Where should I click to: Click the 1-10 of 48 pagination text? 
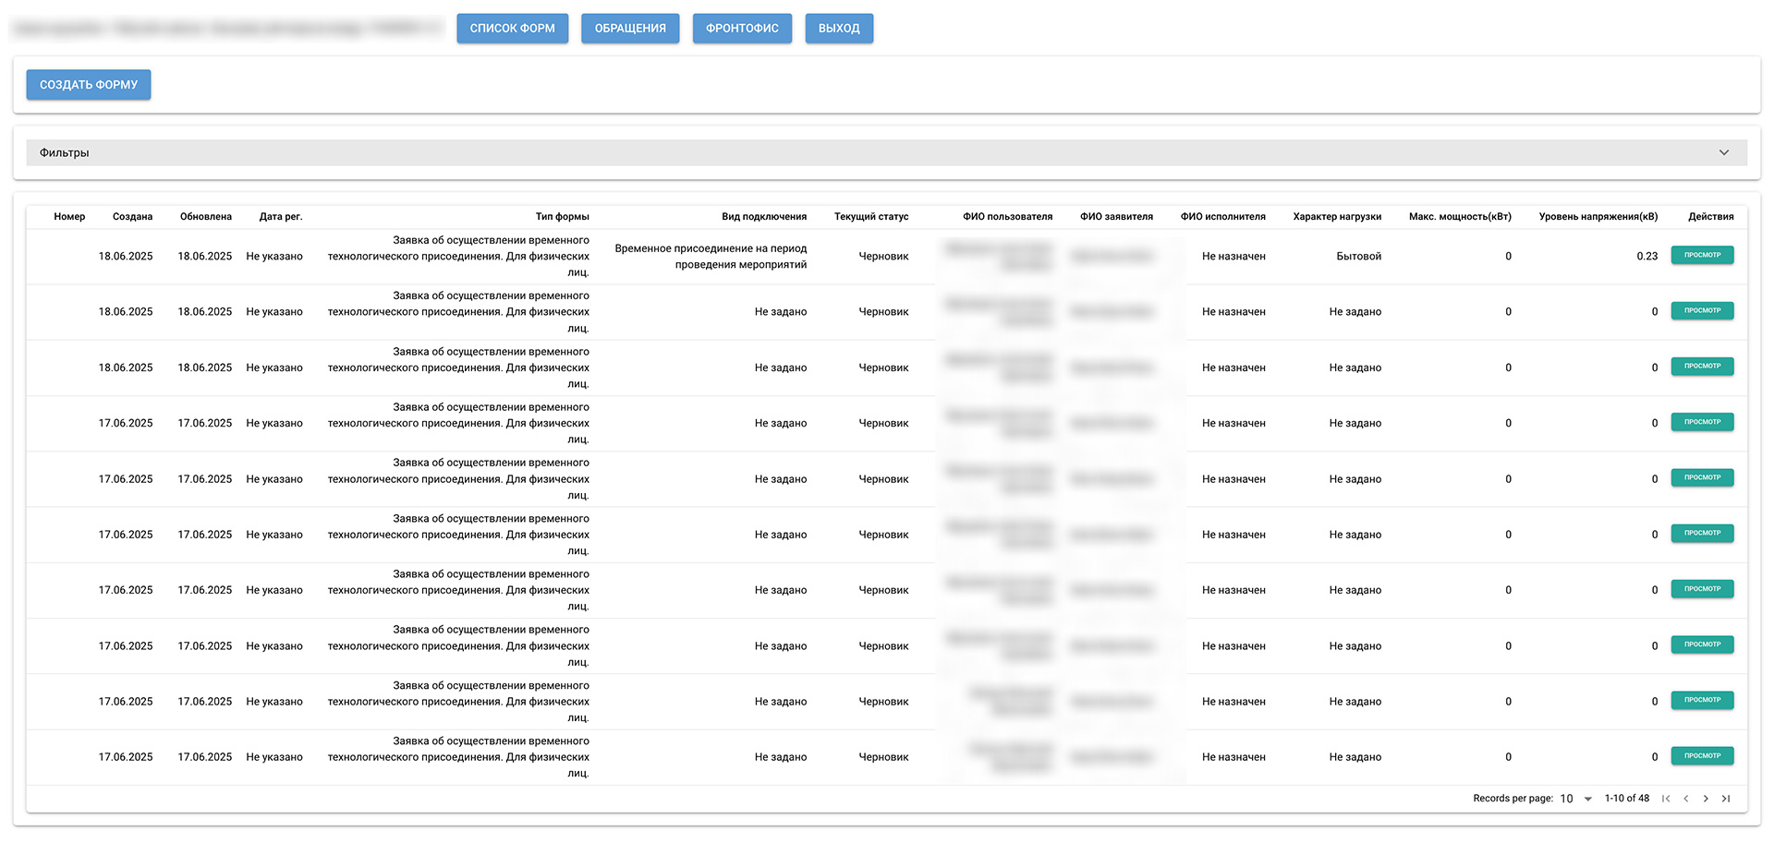tap(1627, 799)
